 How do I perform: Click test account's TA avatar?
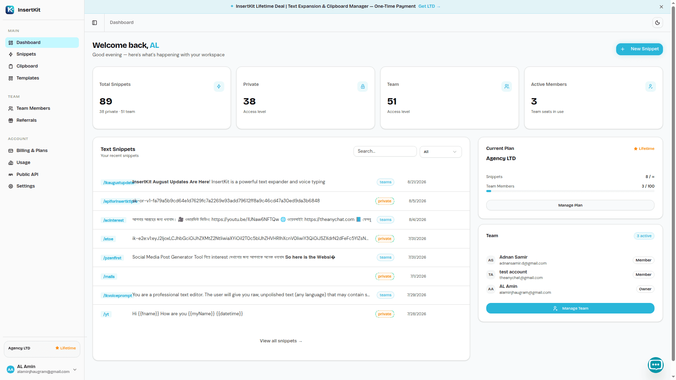(491, 275)
